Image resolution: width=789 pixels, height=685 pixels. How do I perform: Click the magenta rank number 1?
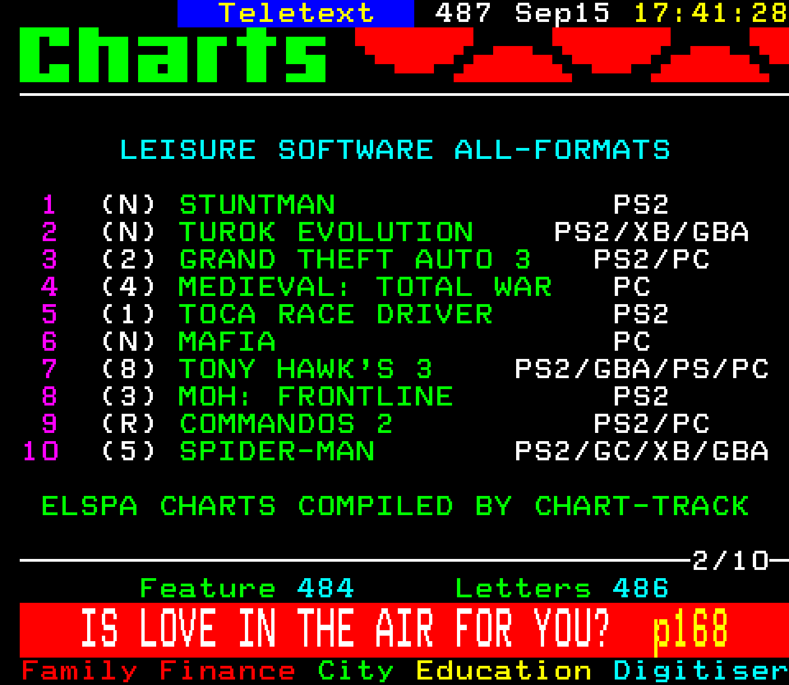tap(49, 205)
